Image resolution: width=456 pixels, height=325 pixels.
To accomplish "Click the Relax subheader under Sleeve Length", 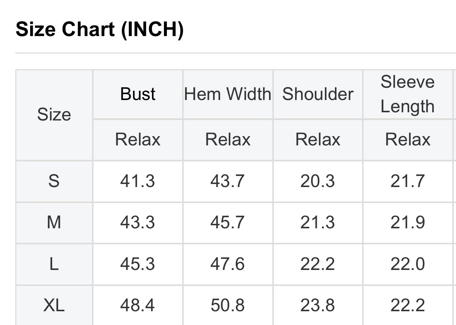I will point(408,139).
